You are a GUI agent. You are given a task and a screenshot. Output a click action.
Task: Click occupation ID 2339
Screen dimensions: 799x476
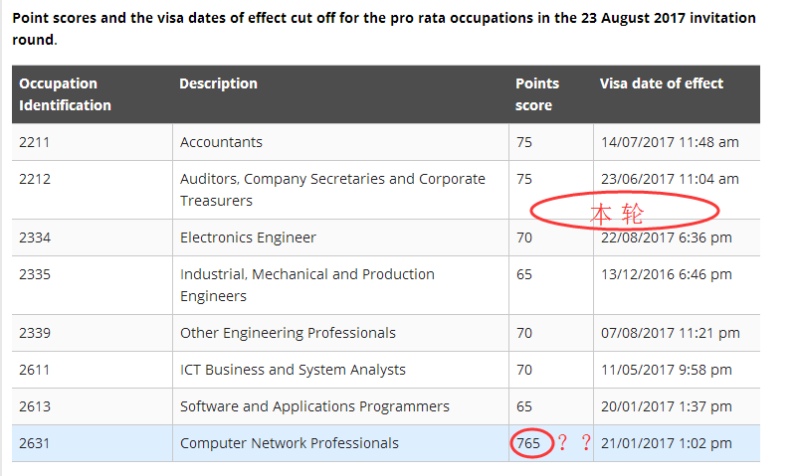(x=35, y=333)
